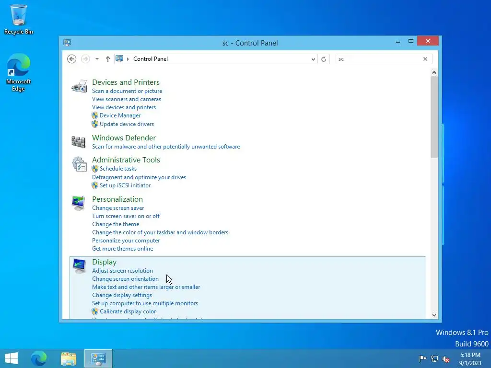Open Turn screen saver on or off
Screen dimensions: 491x368
[x=126, y=216]
